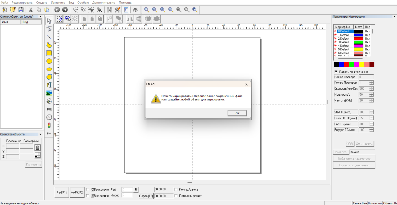Click the Мощность% spinner arrows

(x=372, y=95)
